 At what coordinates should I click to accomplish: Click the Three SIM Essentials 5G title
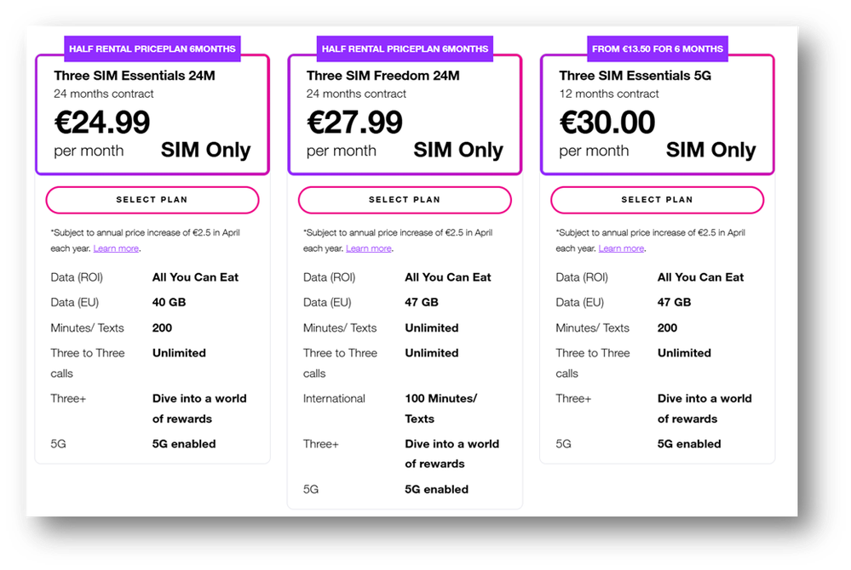pos(635,76)
